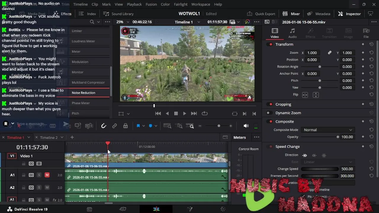The image size is (379, 213).
Task: Click the Quick Export button
Action: point(261,14)
